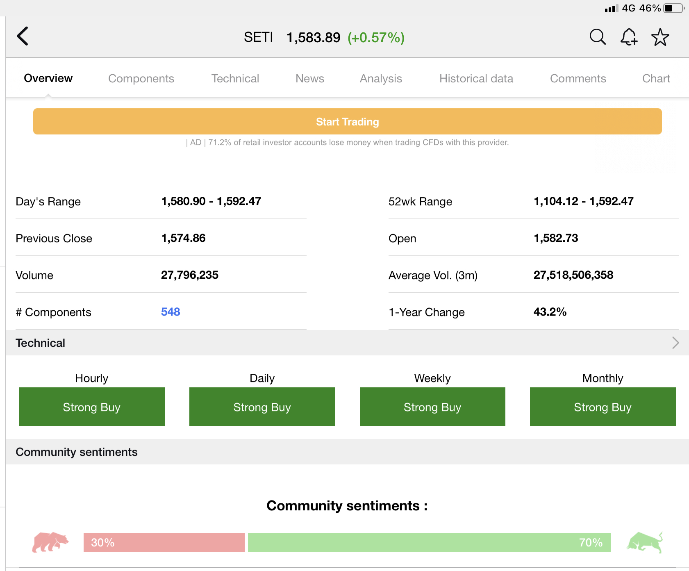The height and width of the screenshot is (571, 689).
Task: Open the search magnifier icon
Action: (597, 37)
